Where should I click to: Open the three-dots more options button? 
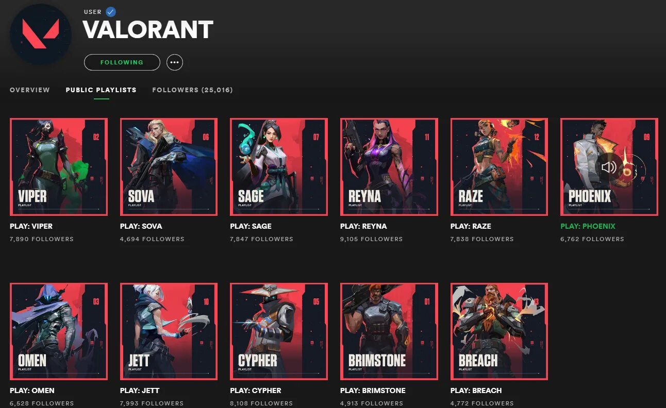coord(175,62)
